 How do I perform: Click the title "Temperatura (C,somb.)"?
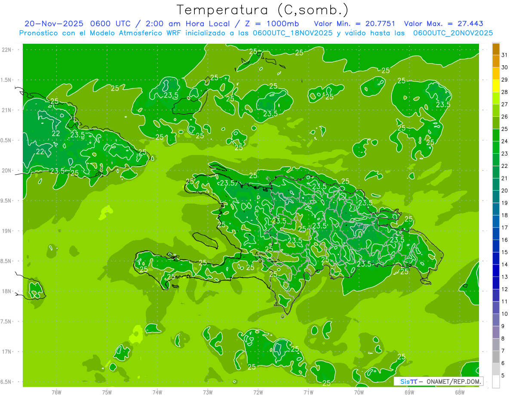click(262, 10)
